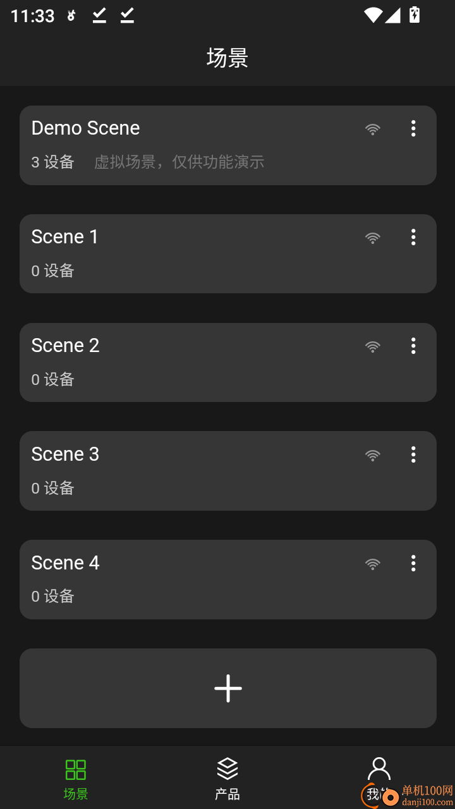Tap the Wi-Fi icon on Scene 1
Image resolution: width=455 pixels, height=809 pixels.
click(373, 238)
